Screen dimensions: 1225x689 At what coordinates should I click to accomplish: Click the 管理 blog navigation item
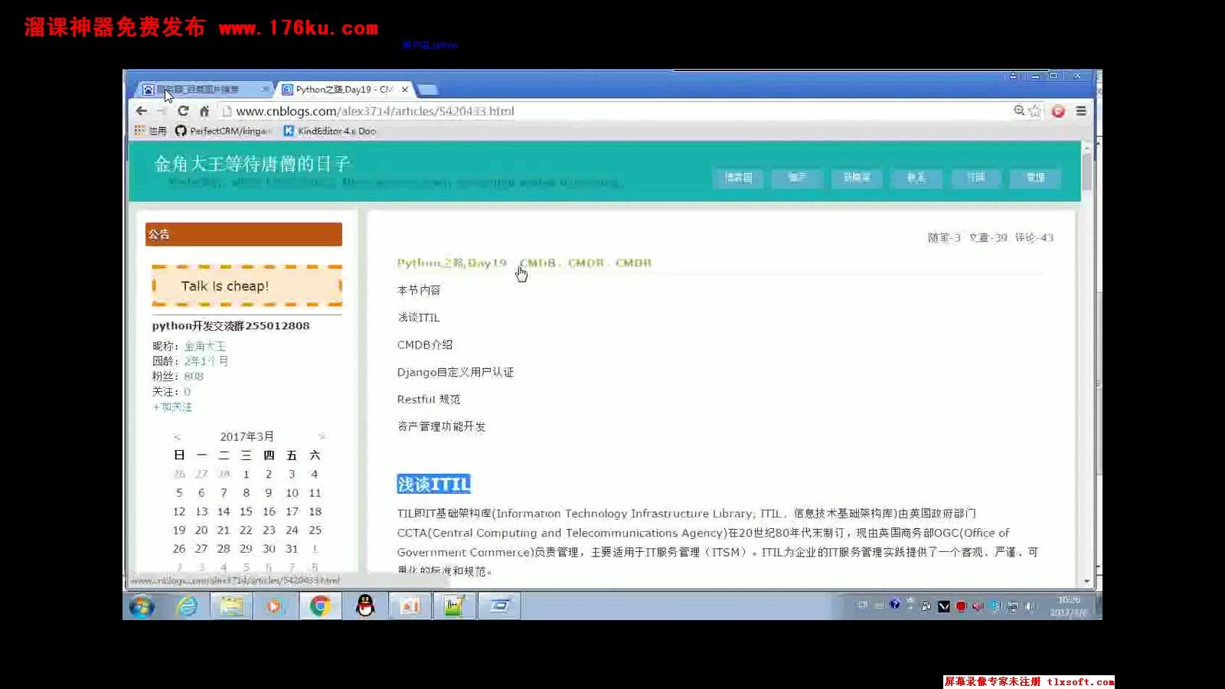pos(1035,178)
